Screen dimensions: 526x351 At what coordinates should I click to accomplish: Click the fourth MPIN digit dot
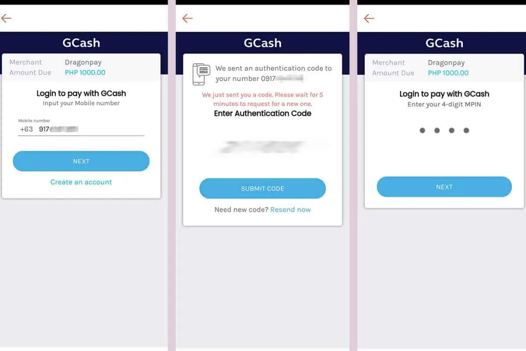[466, 130]
